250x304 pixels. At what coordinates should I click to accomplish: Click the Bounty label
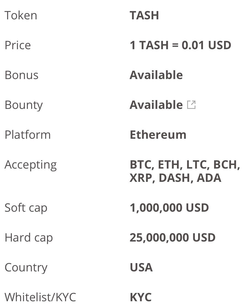pos(24,105)
